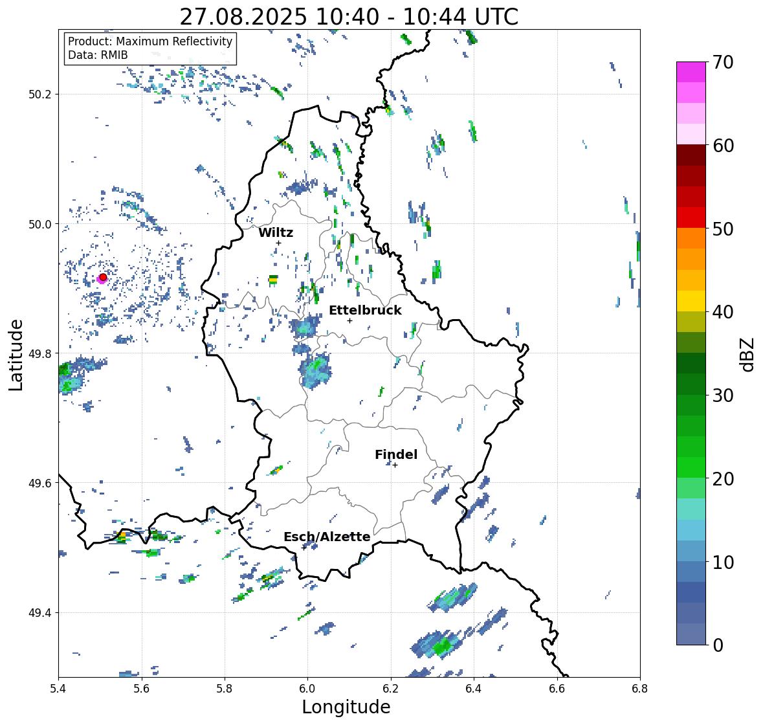Select the Wiltz station label
Screen dimensions: 763x723
tap(276, 232)
